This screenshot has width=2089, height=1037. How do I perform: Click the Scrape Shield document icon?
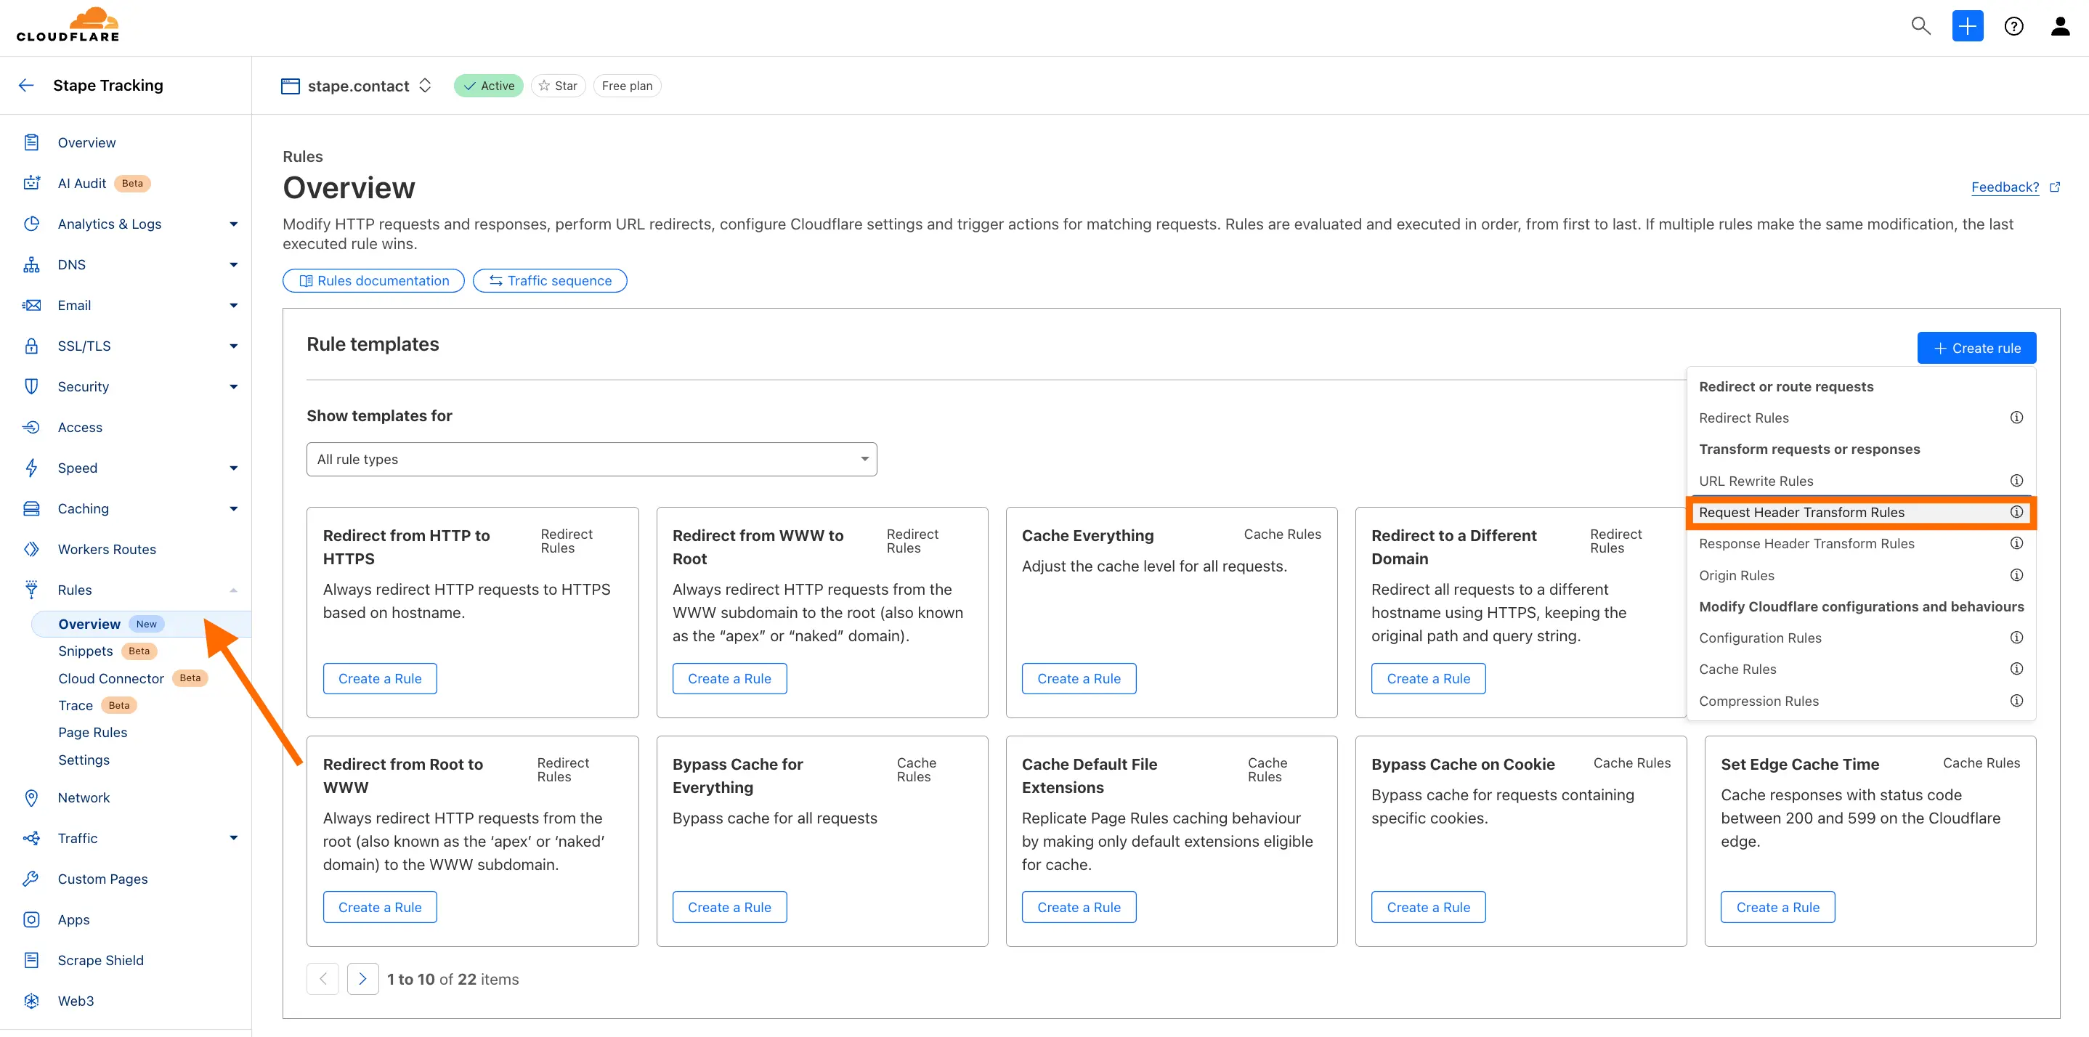32,960
